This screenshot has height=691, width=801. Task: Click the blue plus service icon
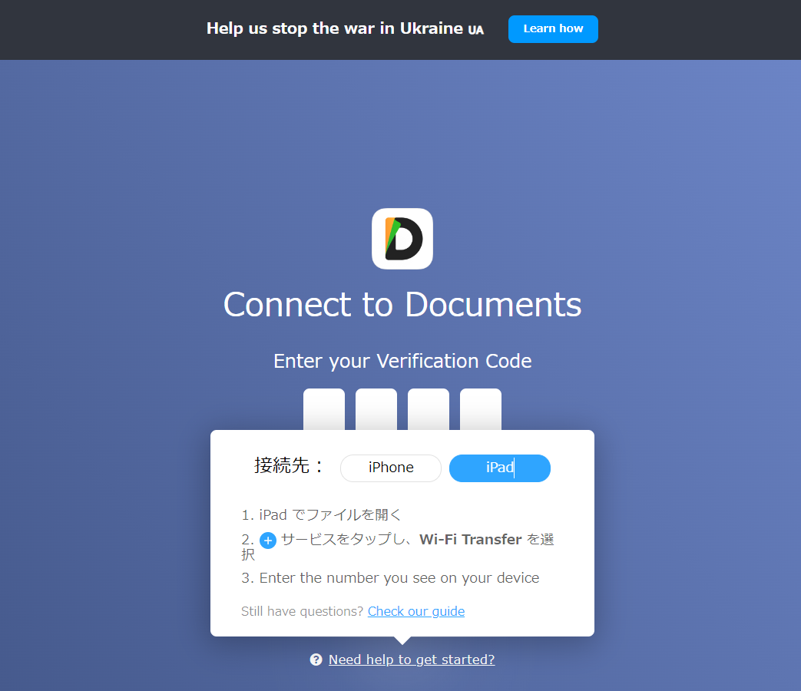pyautogui.click(x=268, y=541)
